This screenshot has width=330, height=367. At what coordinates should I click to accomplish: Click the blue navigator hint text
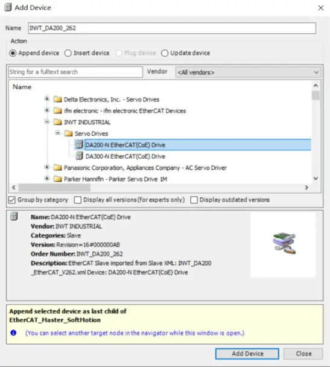point(135,333)
